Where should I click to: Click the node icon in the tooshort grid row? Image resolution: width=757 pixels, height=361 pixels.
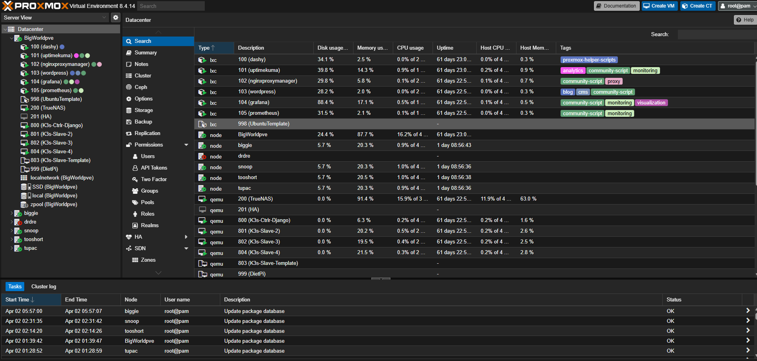[202, 178]
